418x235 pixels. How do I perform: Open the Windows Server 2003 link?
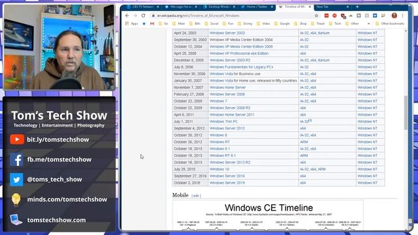click(x=227, y=33)
